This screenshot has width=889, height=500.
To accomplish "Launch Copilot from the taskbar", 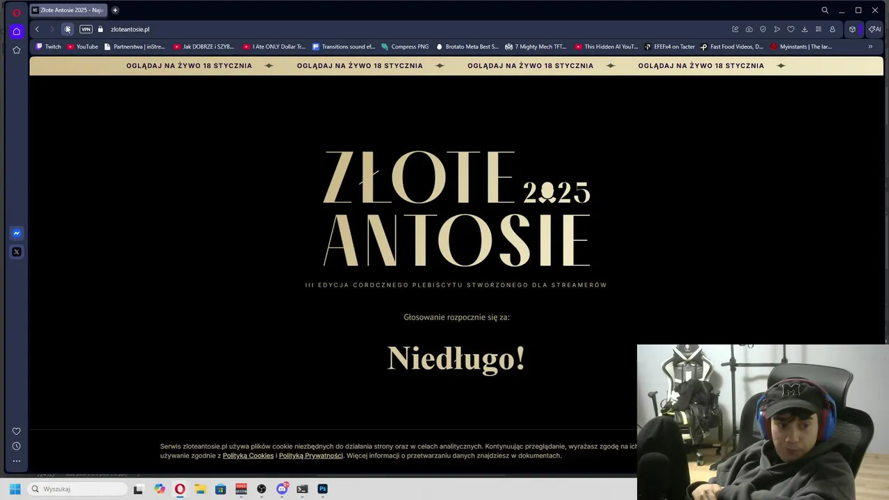I will (x=160, y=489).
